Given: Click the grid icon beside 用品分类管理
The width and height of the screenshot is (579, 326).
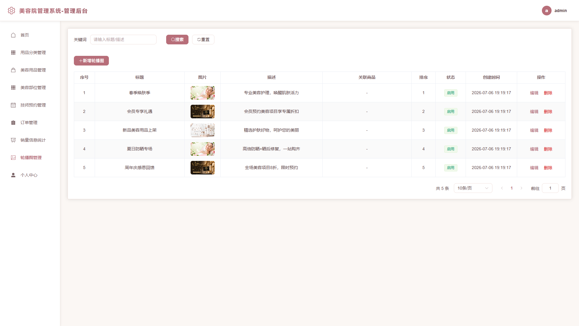Looking at the screenshot, I should point(13,53).
